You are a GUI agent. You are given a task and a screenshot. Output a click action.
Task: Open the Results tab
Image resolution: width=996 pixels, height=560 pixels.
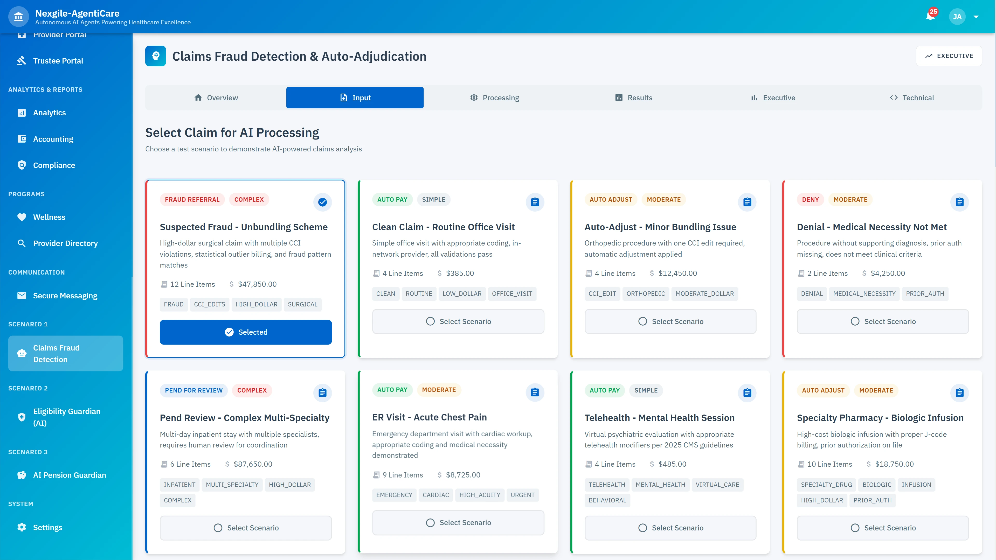pyautogui.click(x=634, y=97)
